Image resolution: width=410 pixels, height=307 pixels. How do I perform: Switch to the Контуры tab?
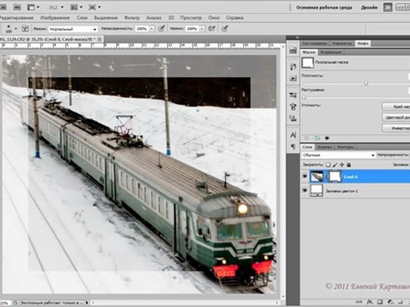346,147
